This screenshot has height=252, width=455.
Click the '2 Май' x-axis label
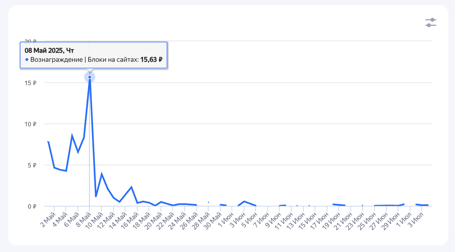(x=48, y=220)
